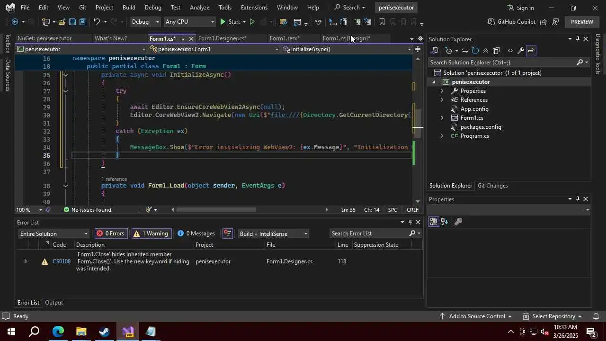Toggle the 1 Warning filter
This screenshot has height=341, width=606.
[x=151, y=233]
